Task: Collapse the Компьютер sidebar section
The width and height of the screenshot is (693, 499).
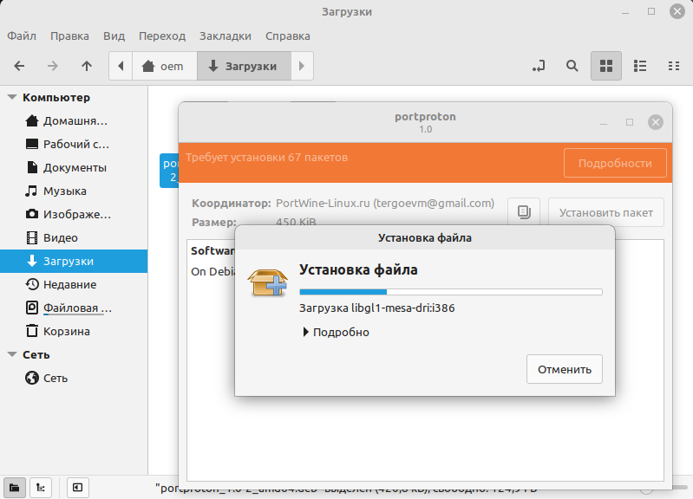Action: click(x=12, y=97)
